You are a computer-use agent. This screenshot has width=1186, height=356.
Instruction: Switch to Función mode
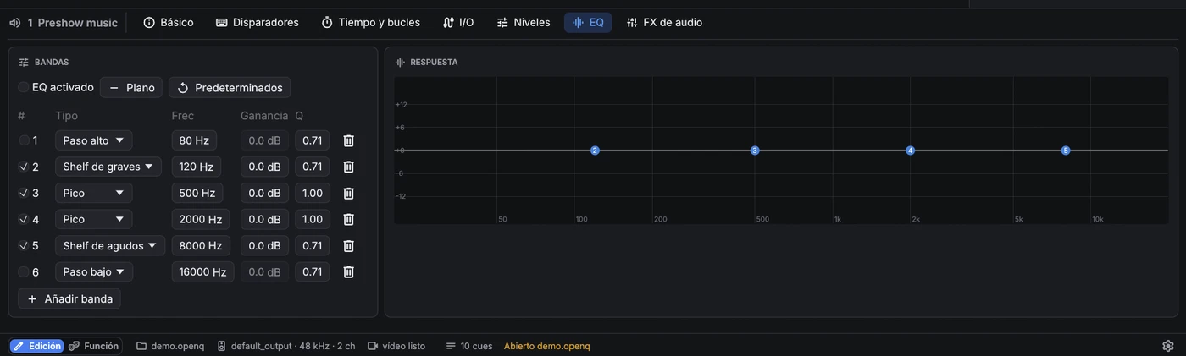tap(94, 346)
